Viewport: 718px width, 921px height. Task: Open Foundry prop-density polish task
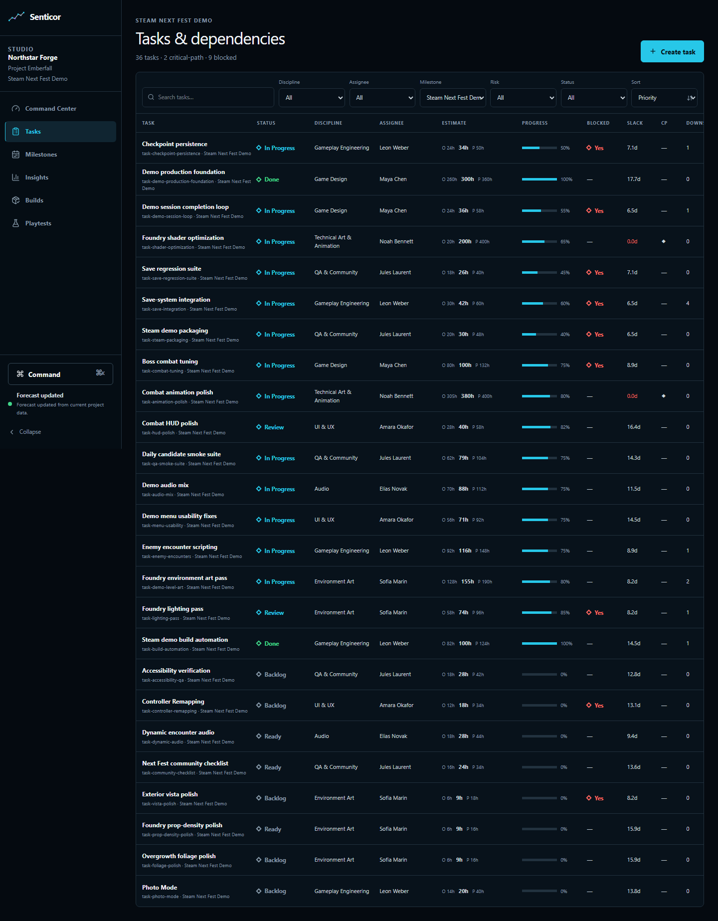(182, 825)
